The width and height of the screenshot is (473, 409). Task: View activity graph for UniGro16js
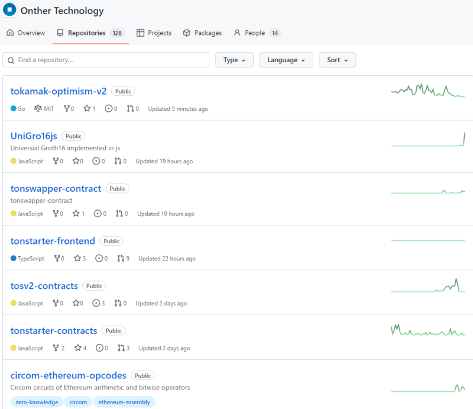click(x=428, y=140)
